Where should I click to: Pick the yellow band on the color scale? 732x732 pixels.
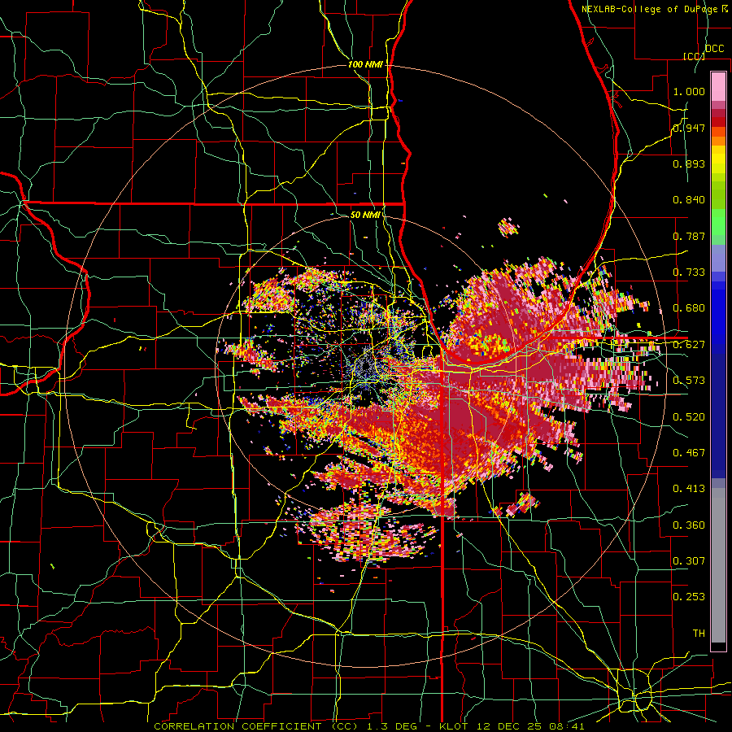click(x=718, y=159)
